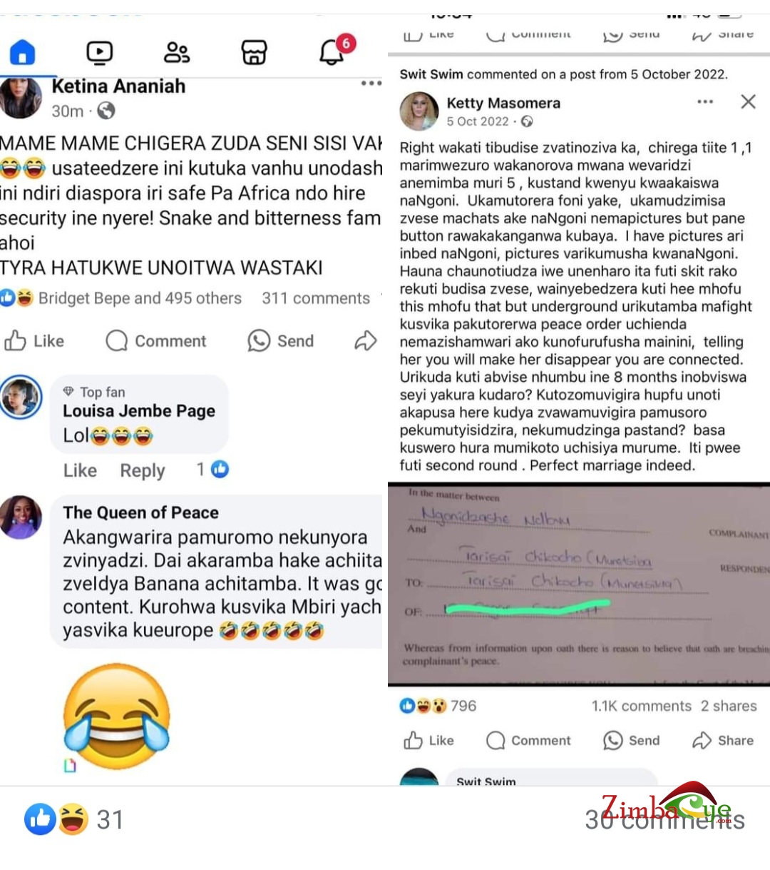Image resolution: width=770 pixels, height=870 pixels.
Task: Share Ketty Masomera's post
Action: tap(723, 741)
